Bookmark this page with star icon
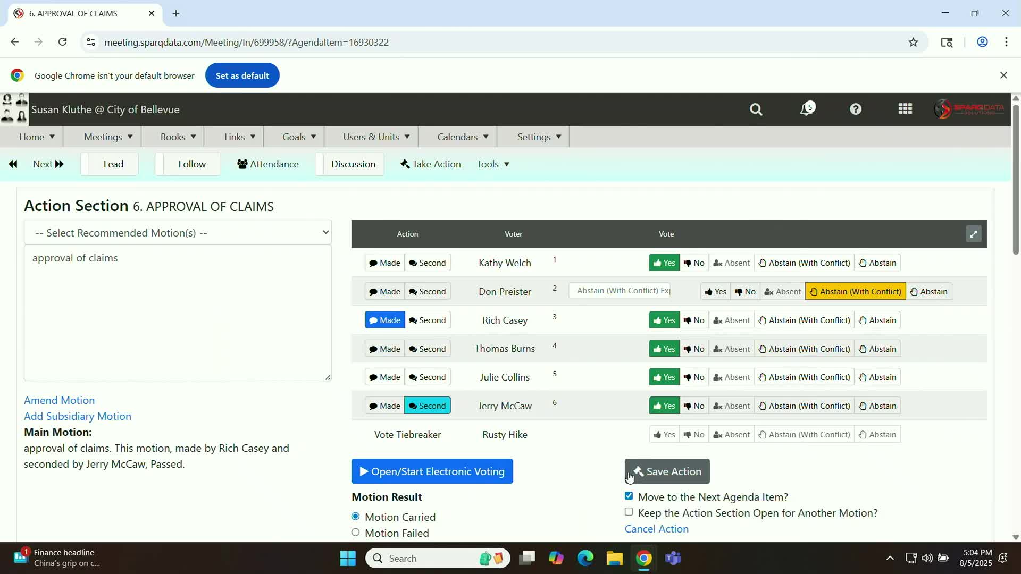This screenshot has height=574, width=1021. tap(913, 43)
